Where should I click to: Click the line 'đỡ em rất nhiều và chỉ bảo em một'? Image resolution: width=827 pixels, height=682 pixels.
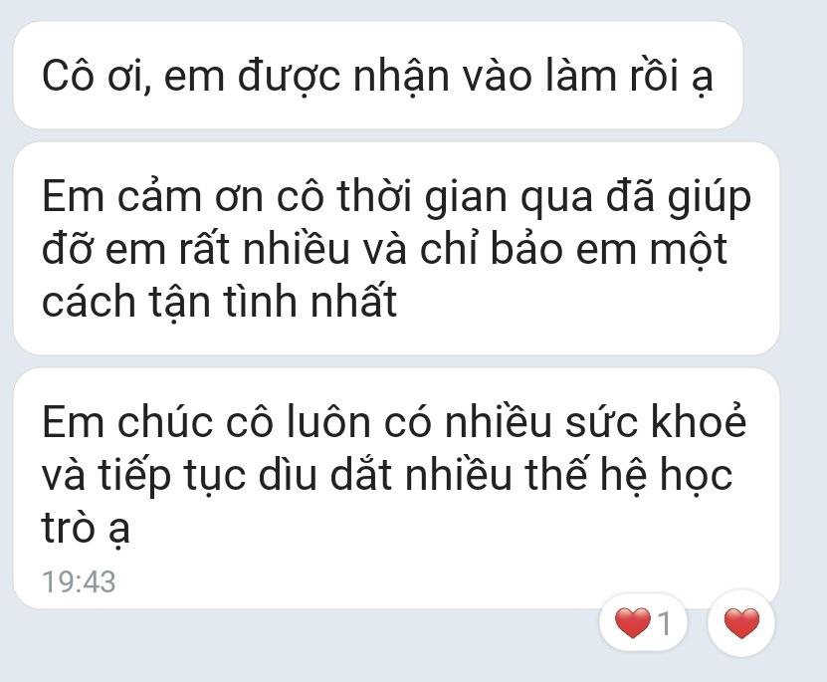pyautogui.click(x=385, y=249)
